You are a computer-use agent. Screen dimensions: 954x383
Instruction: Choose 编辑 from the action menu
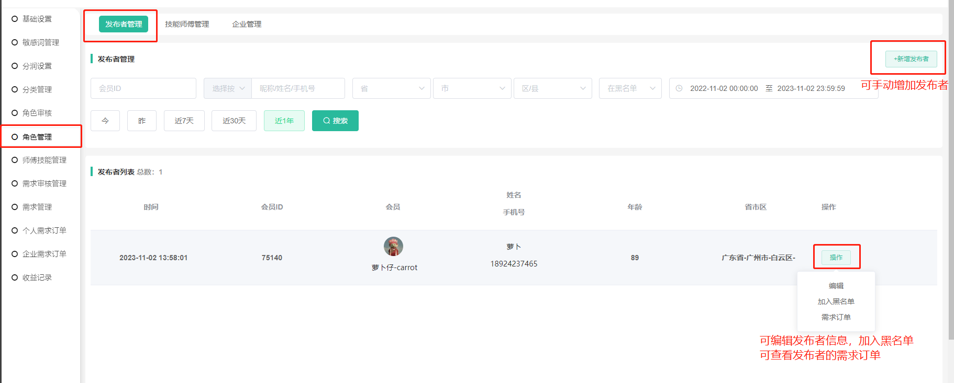836,286
